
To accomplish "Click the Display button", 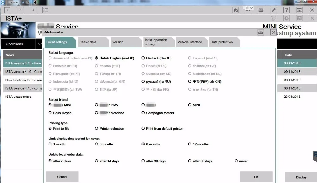I will [x=301, y=177].
